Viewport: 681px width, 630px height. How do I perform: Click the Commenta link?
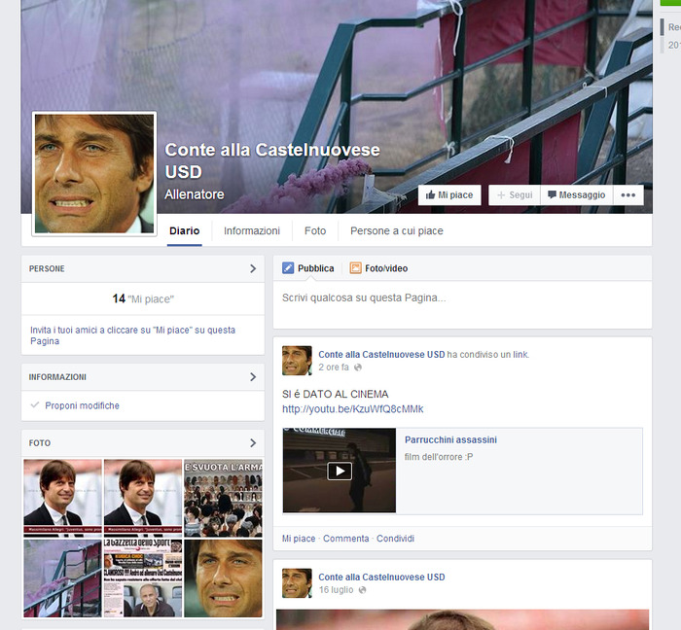coord(345,539)
